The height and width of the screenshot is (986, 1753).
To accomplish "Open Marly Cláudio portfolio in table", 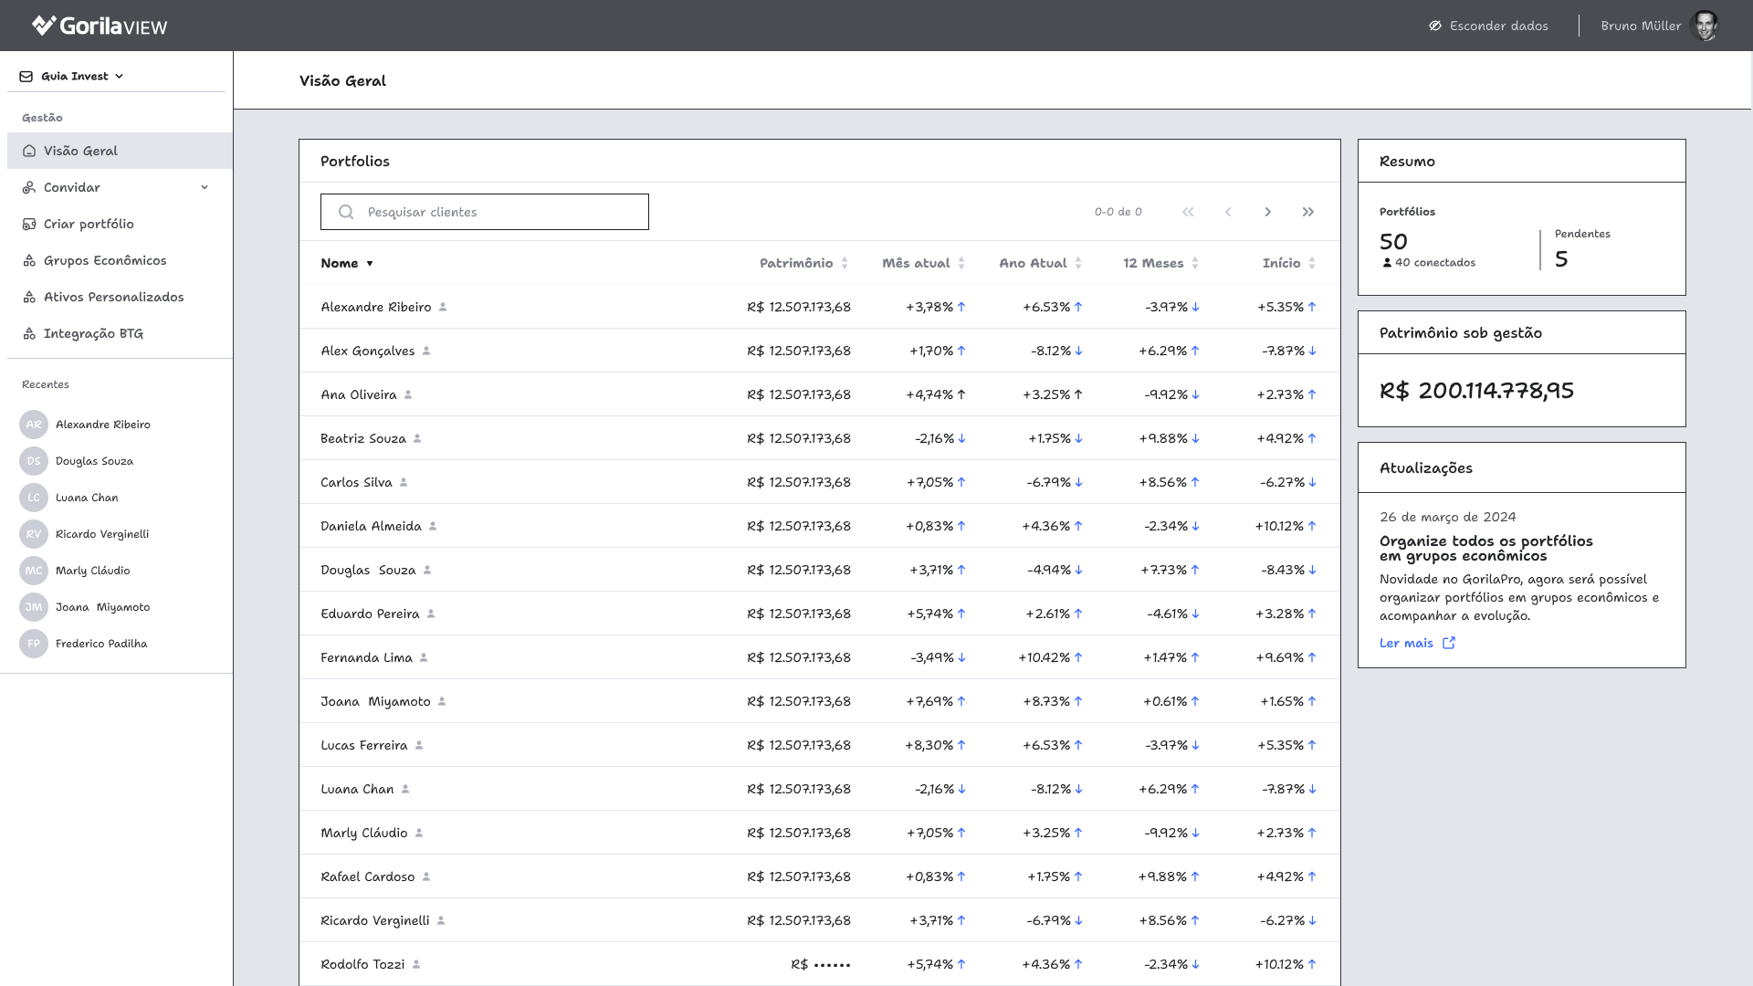I will coord(820,833).
